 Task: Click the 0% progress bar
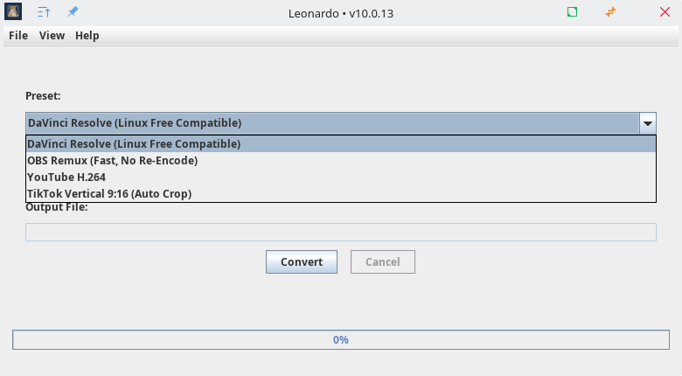point(341,339)
